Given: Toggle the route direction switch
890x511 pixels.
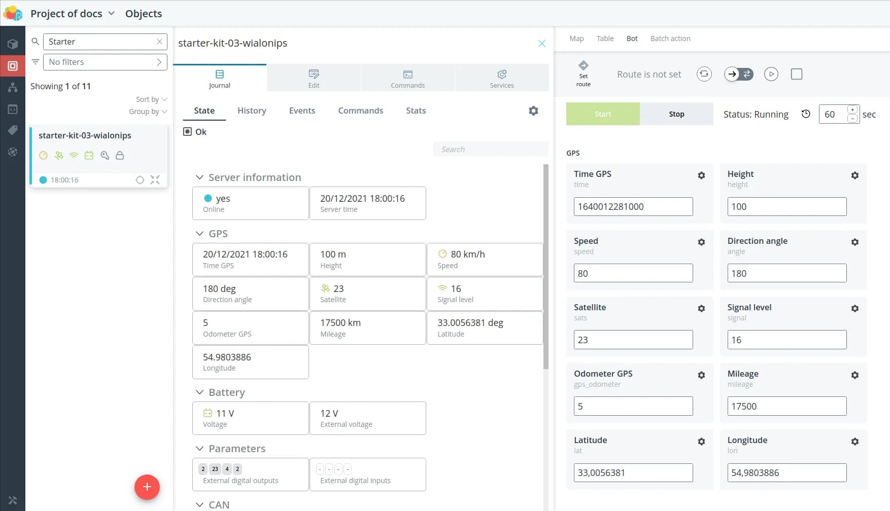Looking at the screenshot, I should click(x=739, y=74).
